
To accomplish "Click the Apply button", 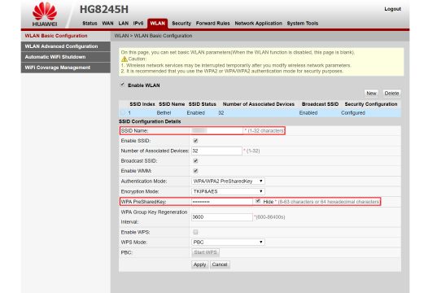I will [200, 265].
